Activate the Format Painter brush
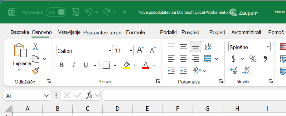Image resolution: width=286 pixels, height=116 pixels. (x=36, y=70)
